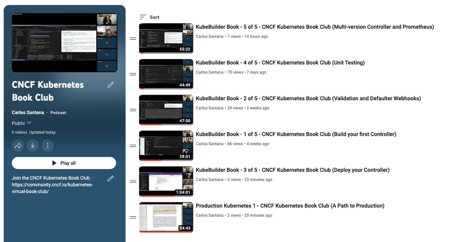This screenshot has width=450, height=242.
Task: Open the Public visibility dropdown
Action: 22,123
